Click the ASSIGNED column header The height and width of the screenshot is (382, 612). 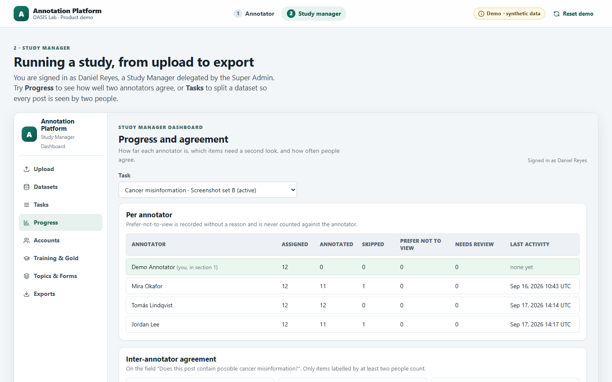pyautogui.click(x=295, y=244)
